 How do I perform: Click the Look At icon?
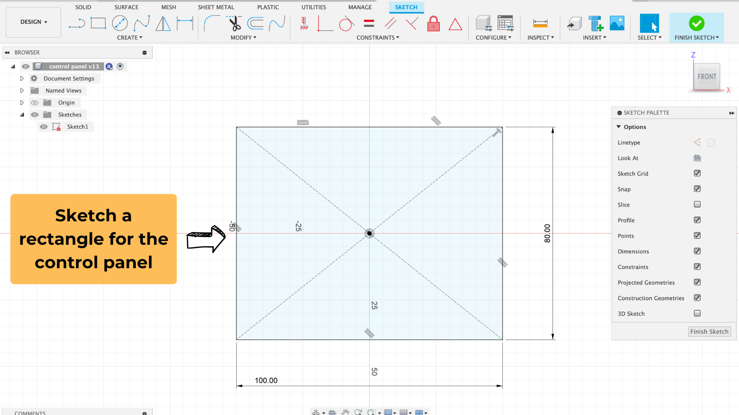(x=697, y=158)
